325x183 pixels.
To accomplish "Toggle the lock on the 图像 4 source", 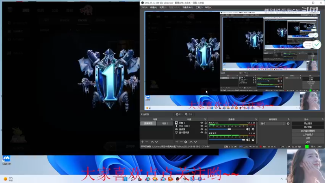I will [206, 123].
